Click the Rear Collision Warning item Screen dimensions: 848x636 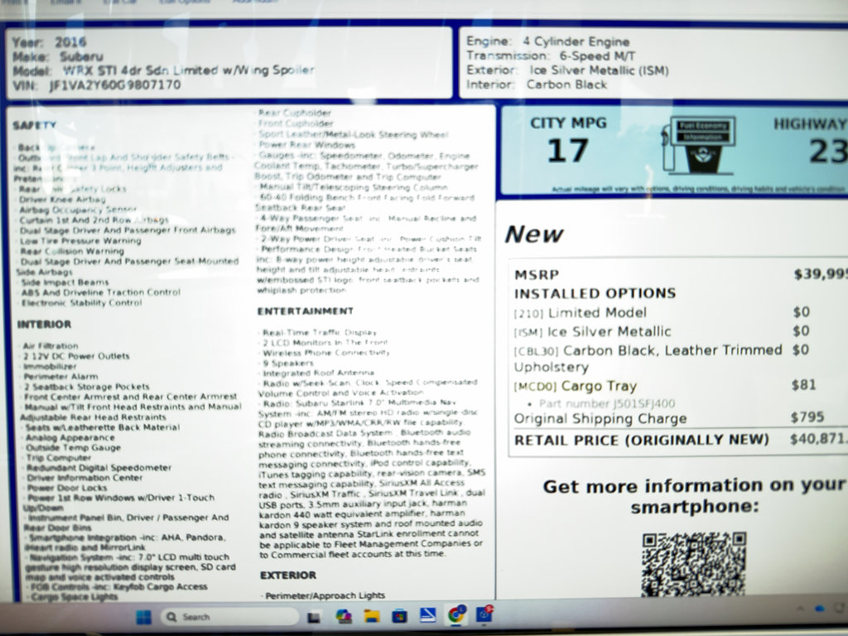pyautogui.click(x=72, y=251)
